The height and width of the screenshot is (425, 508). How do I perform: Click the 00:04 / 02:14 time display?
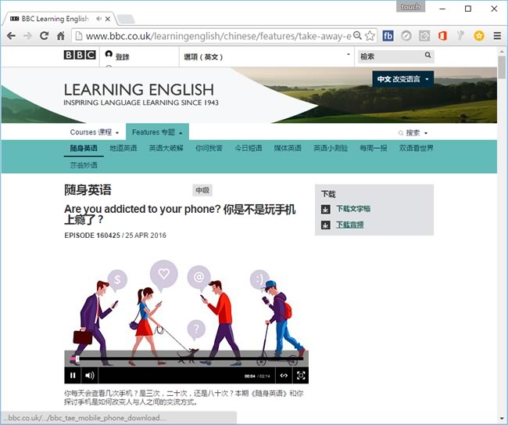[x=257, y=376]
